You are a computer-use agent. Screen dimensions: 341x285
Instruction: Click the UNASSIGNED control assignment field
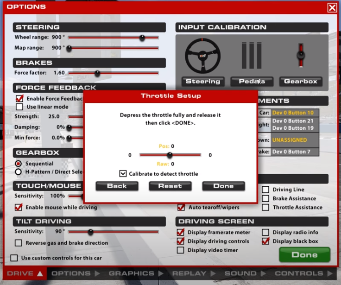tap(294, 139)
